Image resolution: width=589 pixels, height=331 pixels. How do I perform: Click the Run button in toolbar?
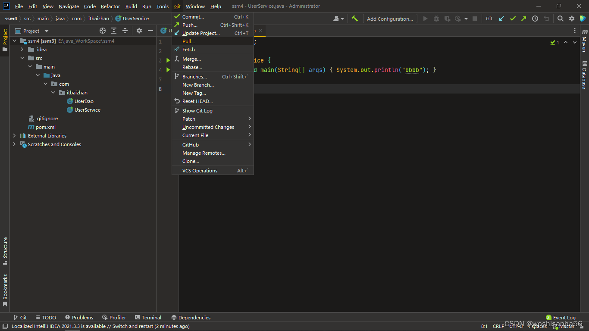click(425, 19)
